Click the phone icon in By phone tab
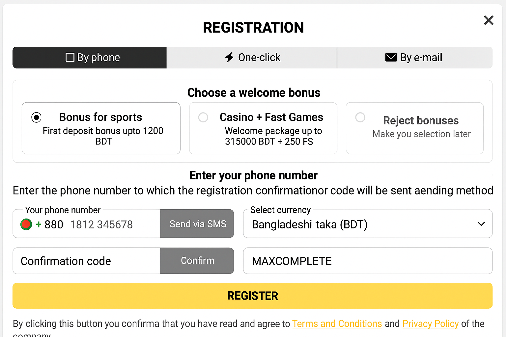 coord(70,58)
